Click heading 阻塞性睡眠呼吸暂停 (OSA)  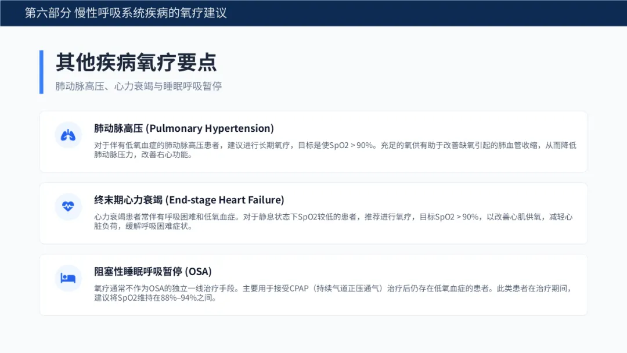point(153,271)
